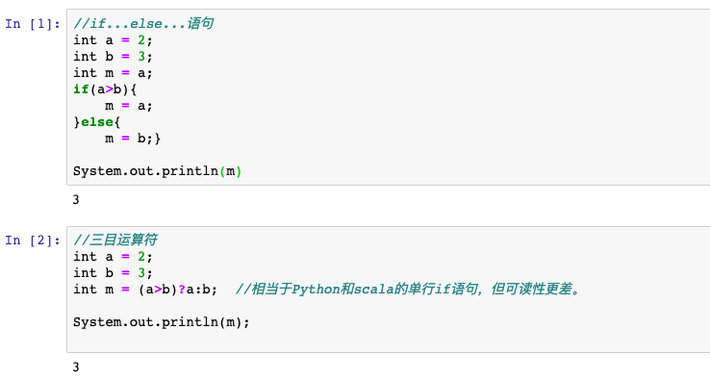The width and height of the screenshot is (710, 380).
Task: Click the In [1] cell prompt
Action: [x=32, y=23]
